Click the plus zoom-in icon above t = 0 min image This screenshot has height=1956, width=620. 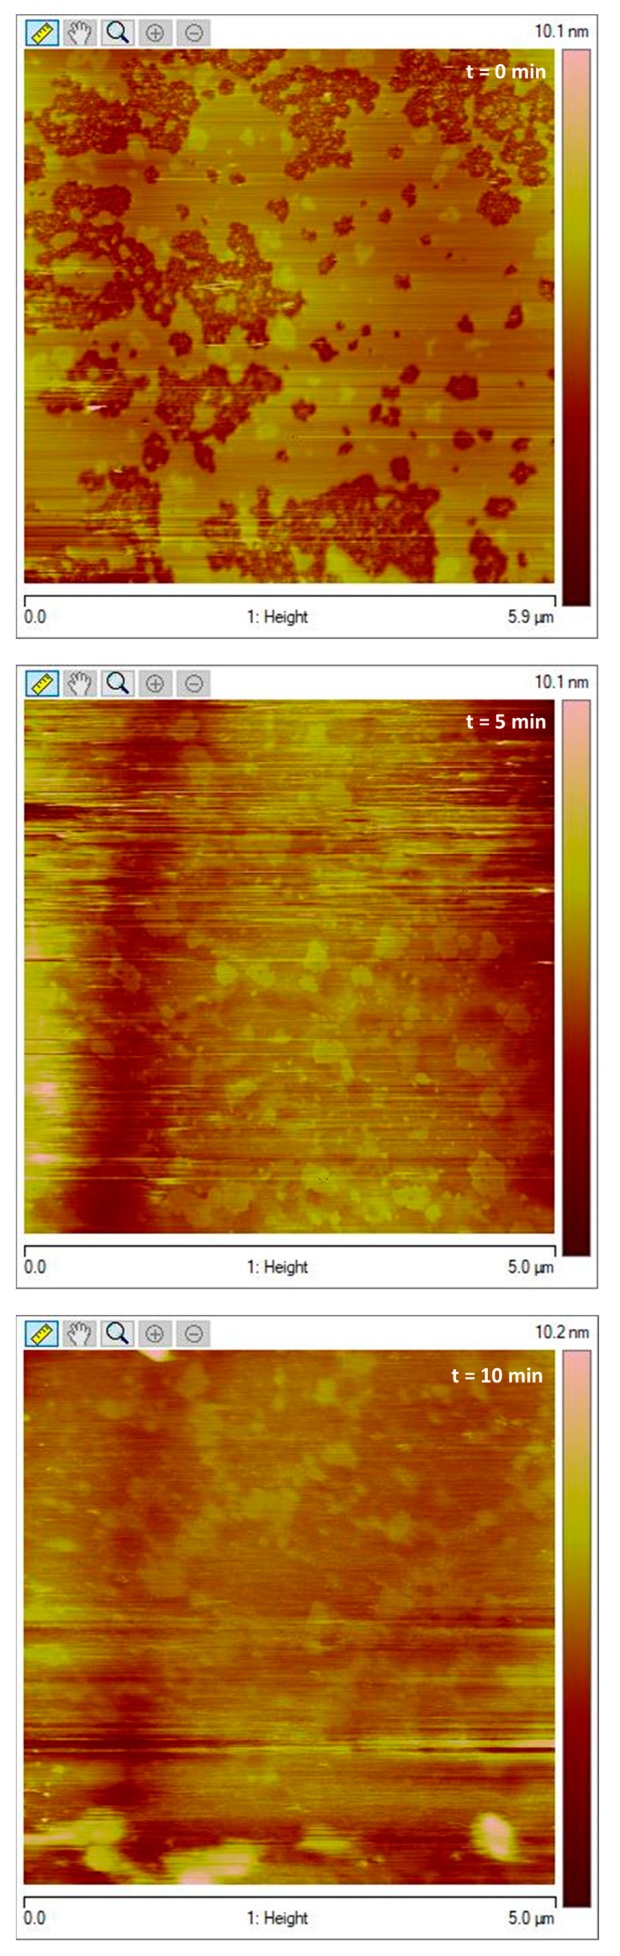tap(155, 33)
